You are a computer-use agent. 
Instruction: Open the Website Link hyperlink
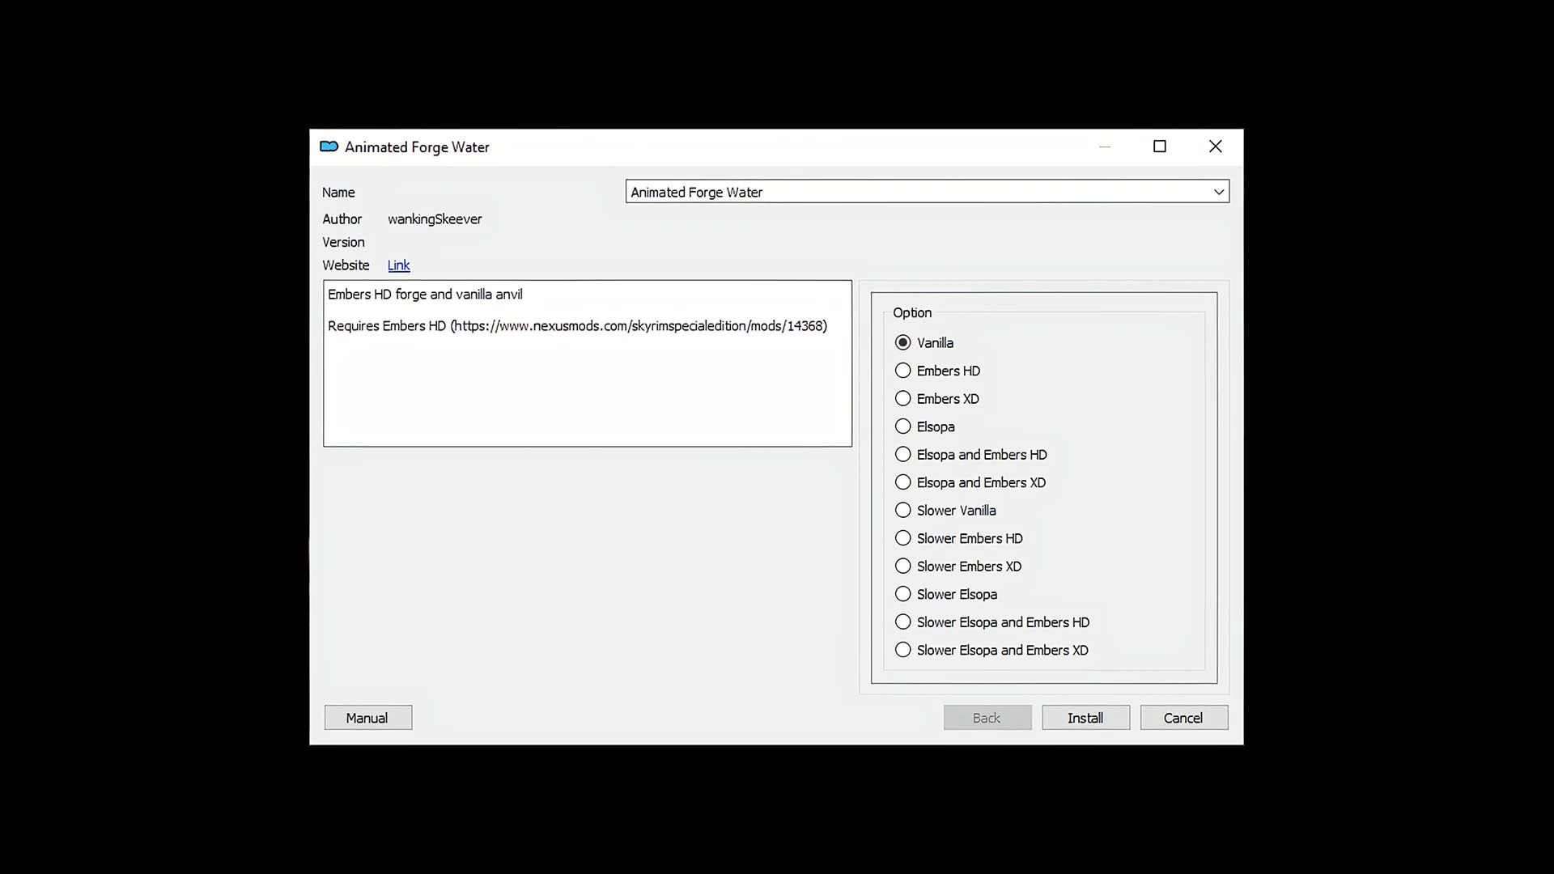click(398, 265)
